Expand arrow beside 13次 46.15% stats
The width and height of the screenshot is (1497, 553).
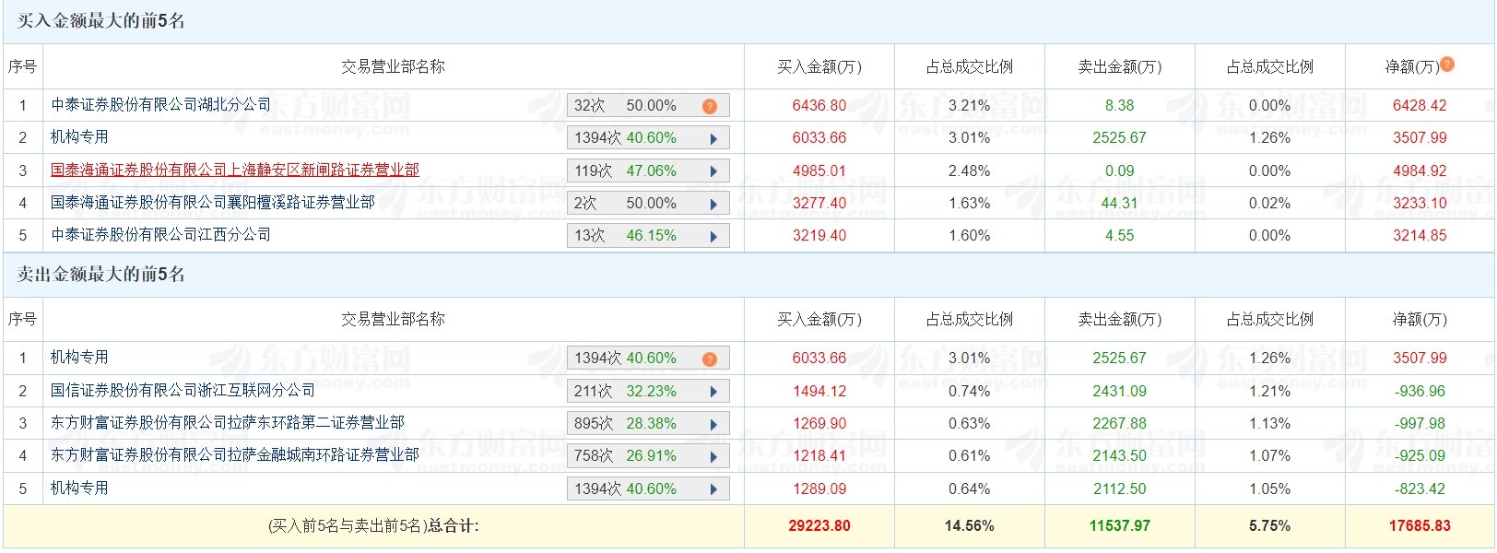pos(713,236)
